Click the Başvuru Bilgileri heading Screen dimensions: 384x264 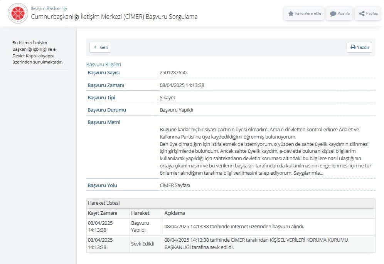click(x=104, y=65)
